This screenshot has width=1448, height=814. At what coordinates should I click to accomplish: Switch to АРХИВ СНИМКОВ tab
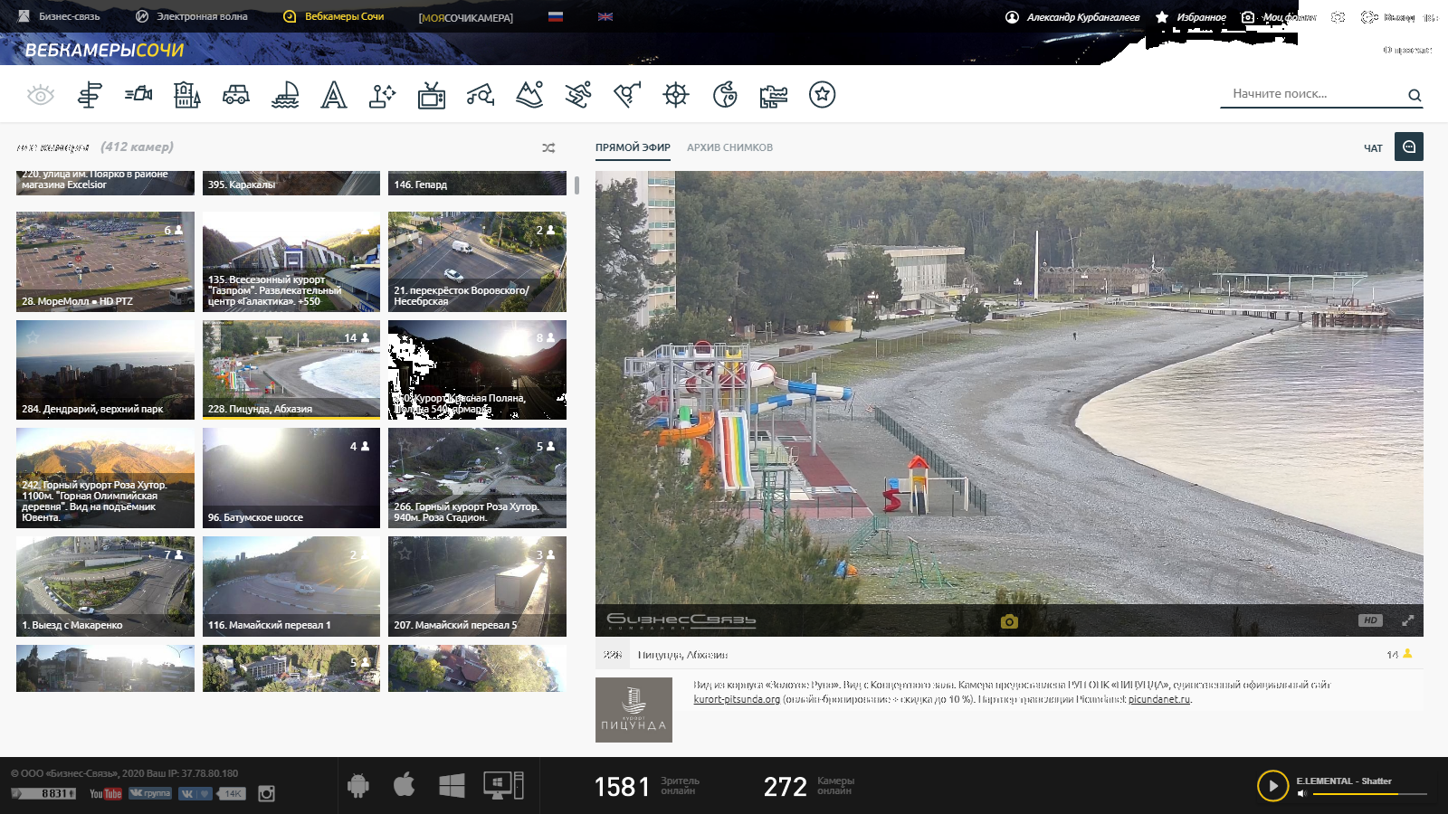pos(729,147)
